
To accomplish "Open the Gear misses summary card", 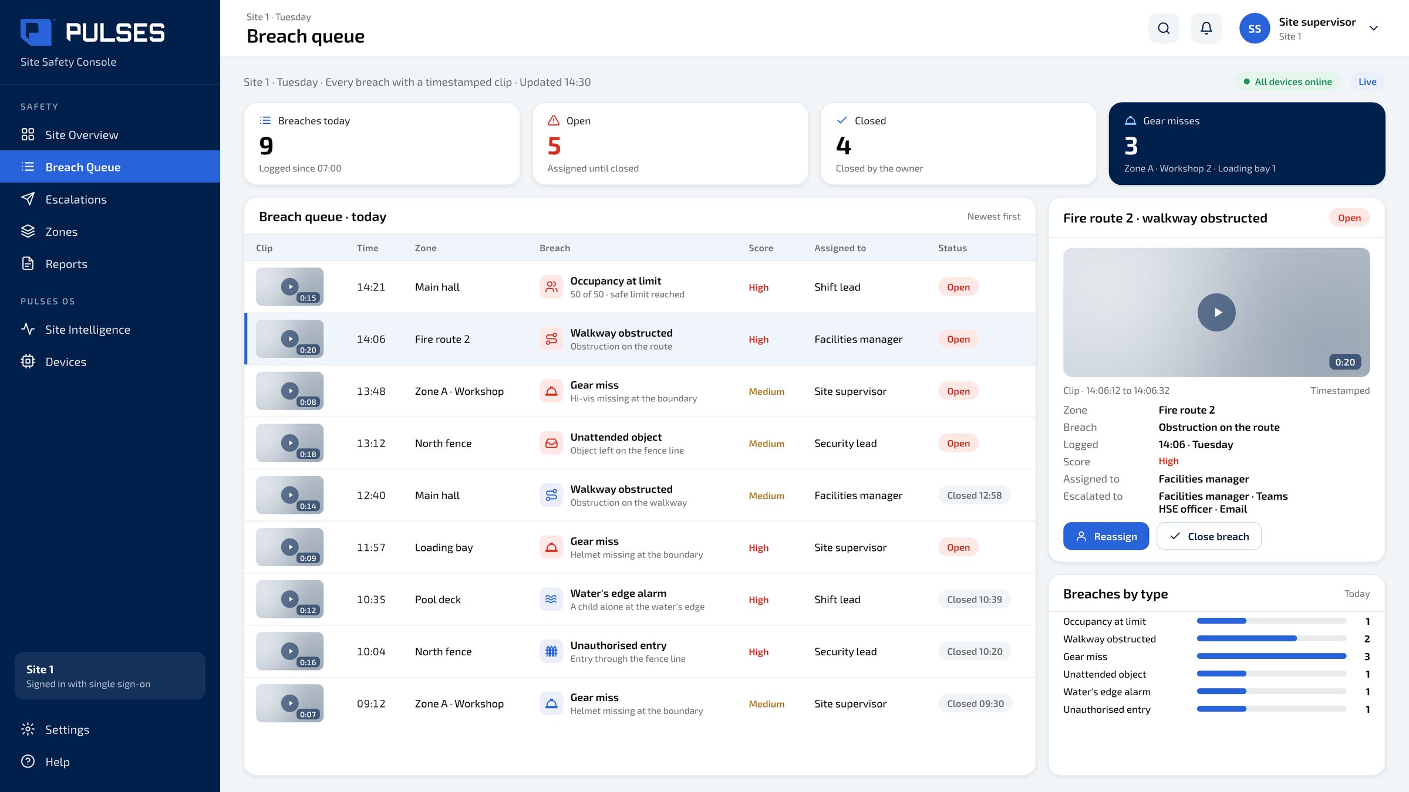I will tap(1246, 144).
